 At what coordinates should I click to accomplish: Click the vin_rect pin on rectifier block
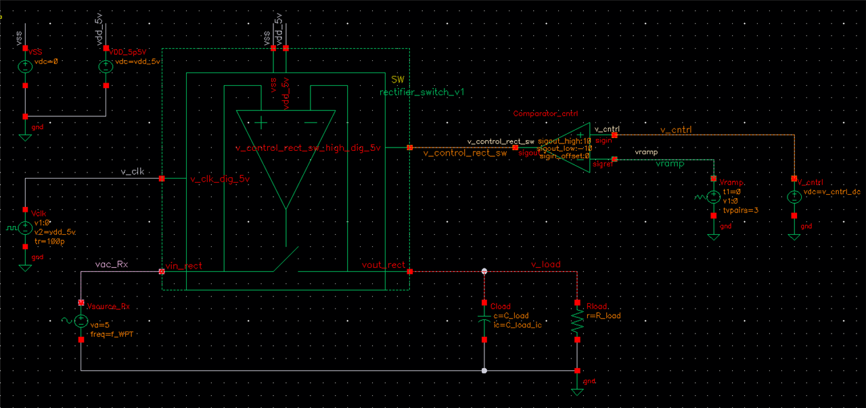coord(162,271)
